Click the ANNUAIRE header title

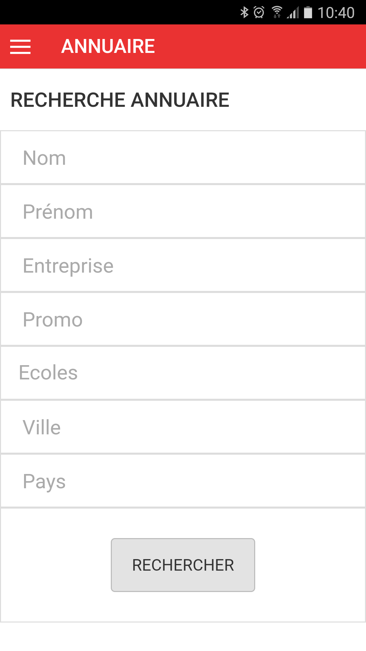[108, 46]
